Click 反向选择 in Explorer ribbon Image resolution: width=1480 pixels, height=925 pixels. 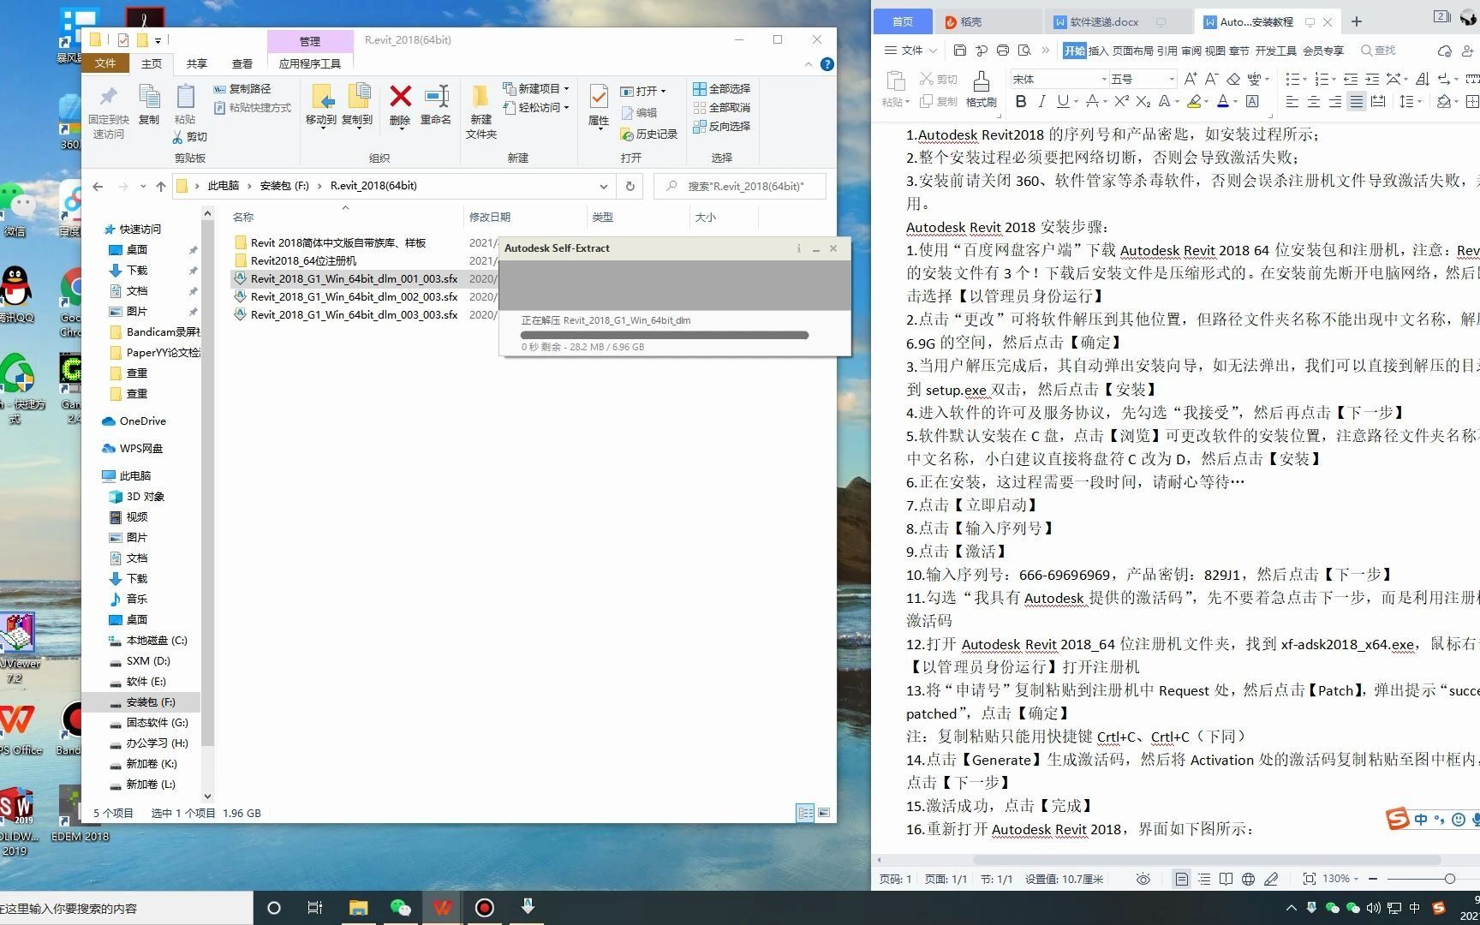[x=721, y=126]
